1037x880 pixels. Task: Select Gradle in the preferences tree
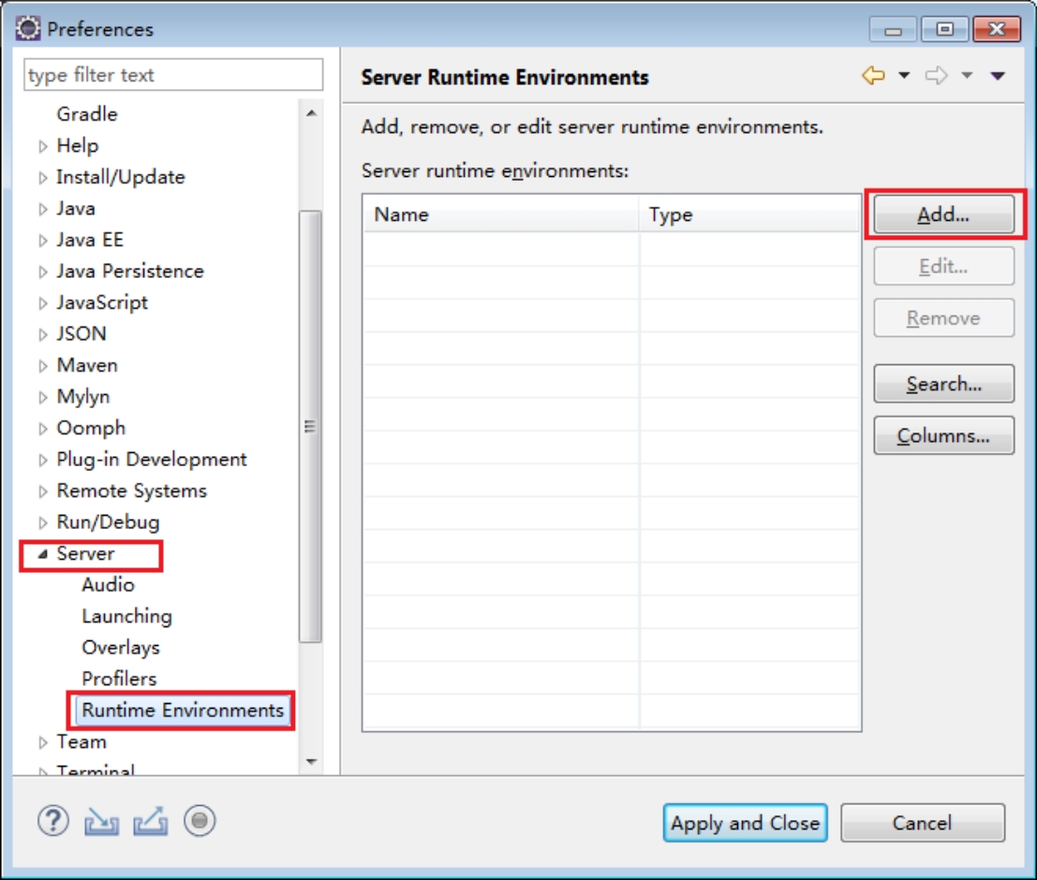pyautogui.click(x=86, y=113)
